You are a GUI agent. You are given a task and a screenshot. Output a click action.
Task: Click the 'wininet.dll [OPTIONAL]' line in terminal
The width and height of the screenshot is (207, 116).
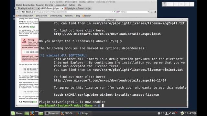click(63, 55)
